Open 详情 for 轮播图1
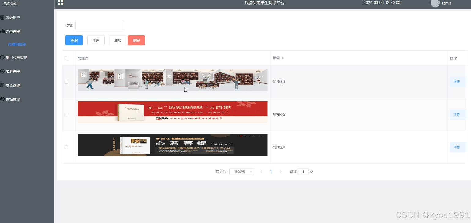Image resolution: width=471 pixels, height=223 pixels. (x=458, y=82)
